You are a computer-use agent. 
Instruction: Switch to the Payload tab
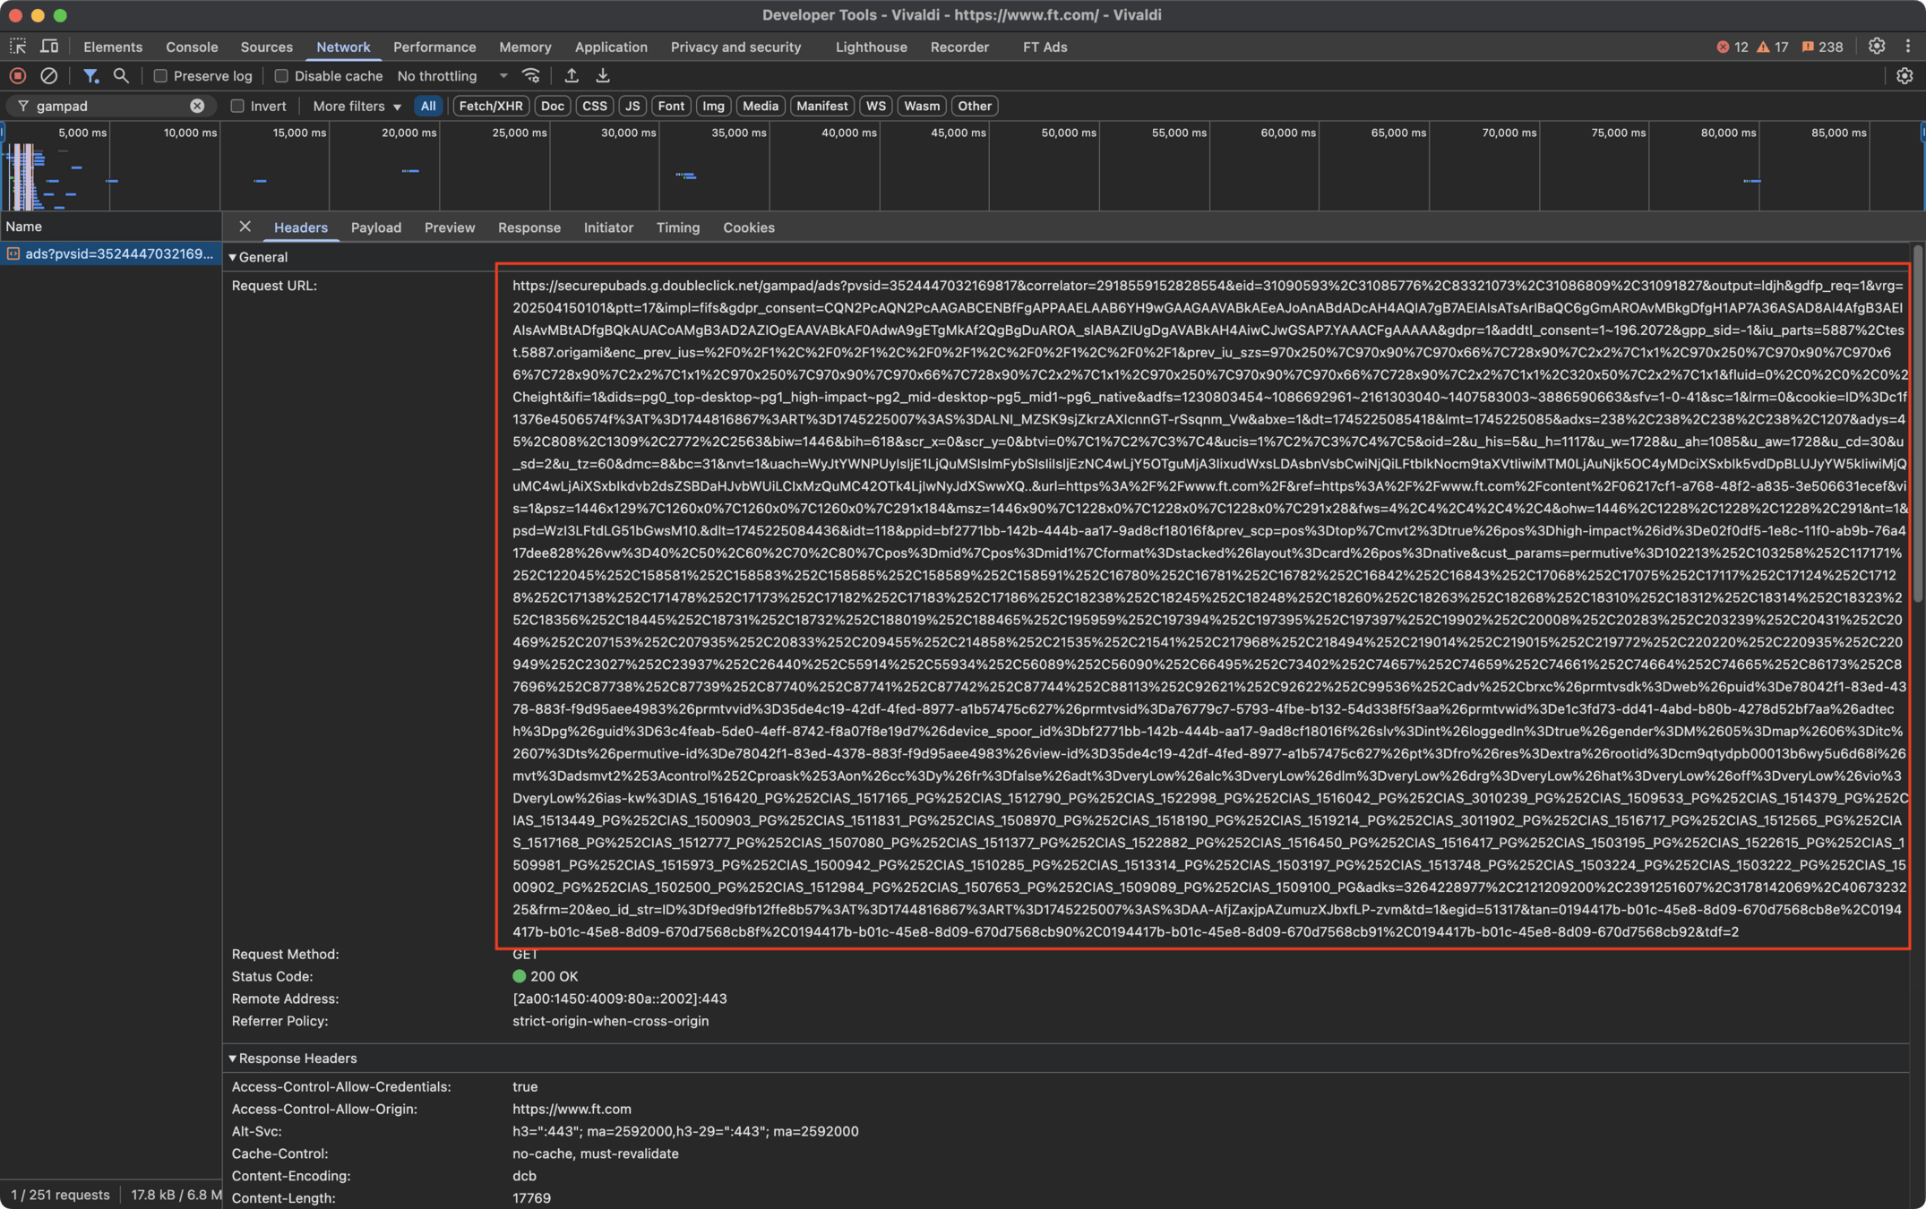(x=376, y=227)
